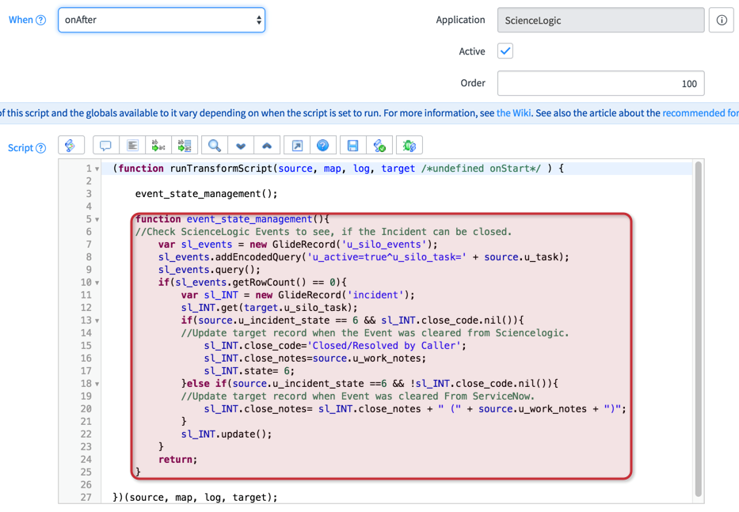
Task: Click the format code icon
Action: tap(132, 146)
